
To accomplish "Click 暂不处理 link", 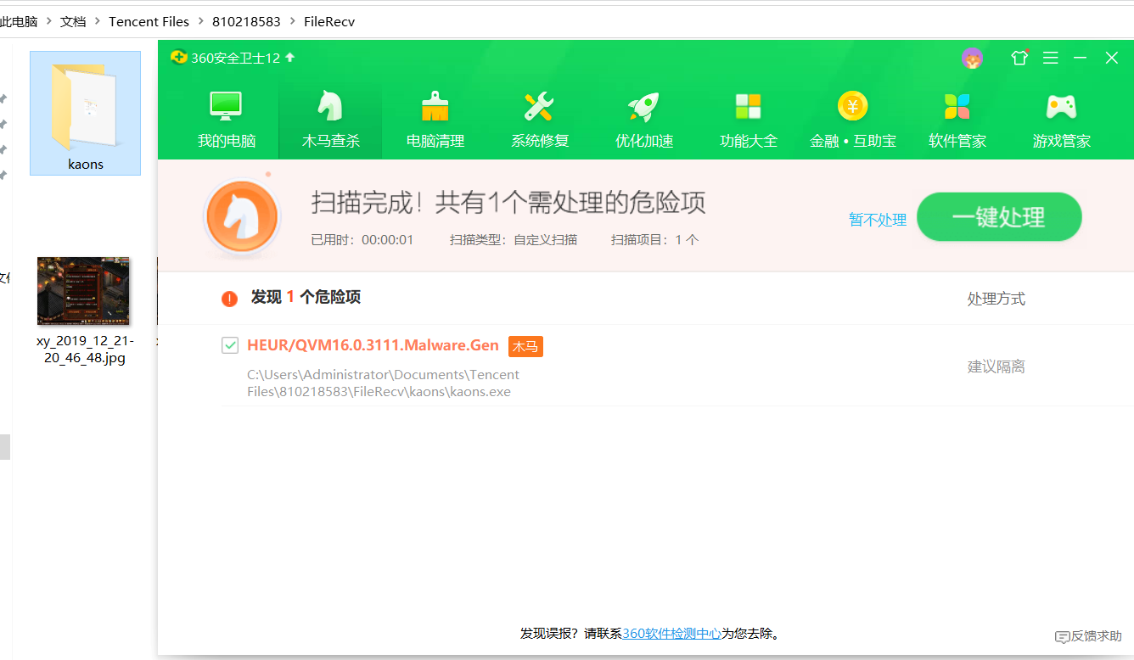I will [x=878, y=220].
